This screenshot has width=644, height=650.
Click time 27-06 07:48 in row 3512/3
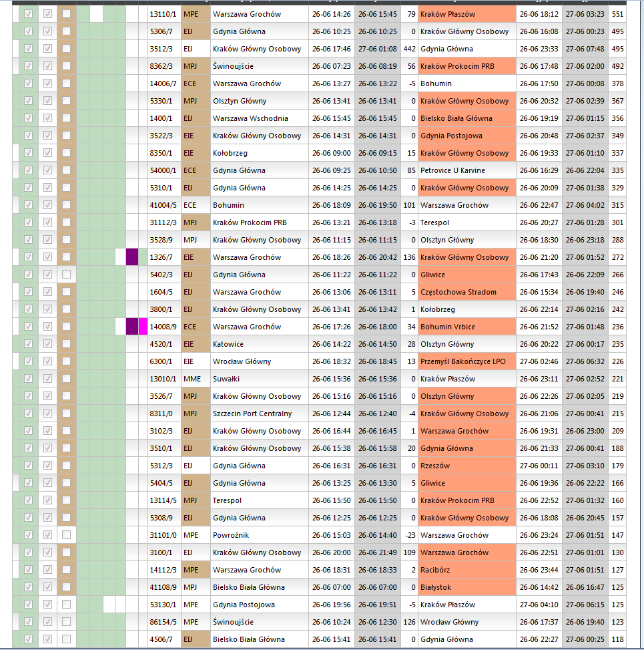tap(585, 49)
